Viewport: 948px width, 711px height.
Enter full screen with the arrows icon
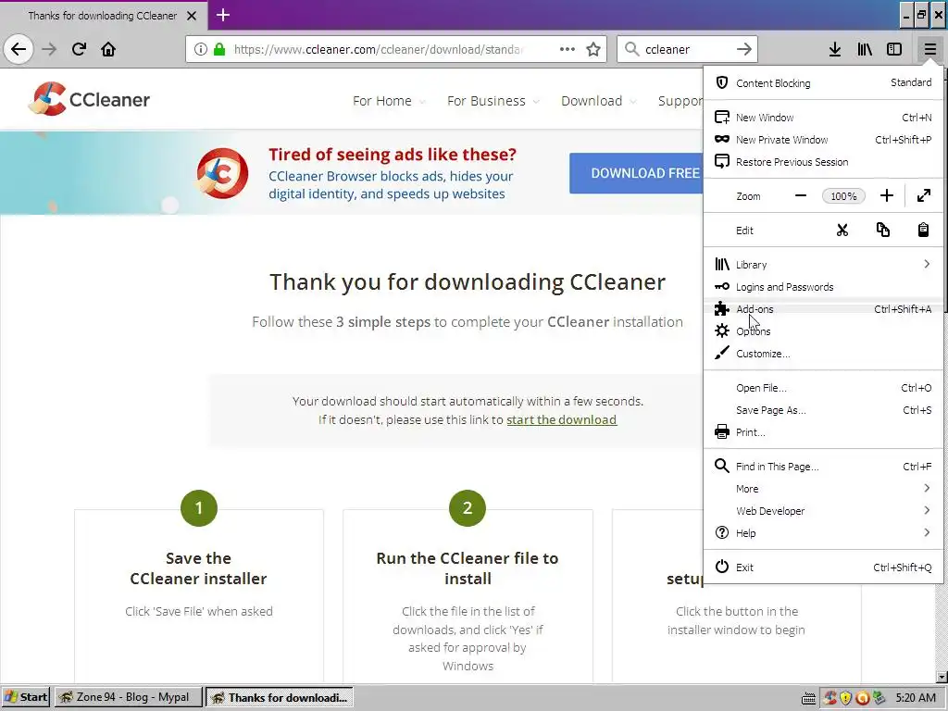pos(924,196)
